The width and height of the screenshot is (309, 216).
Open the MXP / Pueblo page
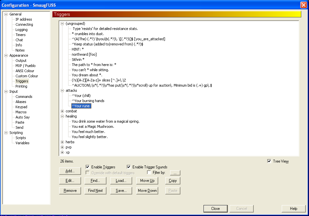pyautogui.click(x=25, y=66)
